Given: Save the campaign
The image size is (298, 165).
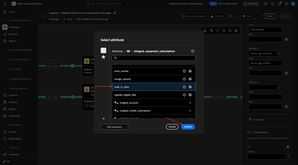Looking at the screenshot, I should pyautogui.click(x=269, y=16).
